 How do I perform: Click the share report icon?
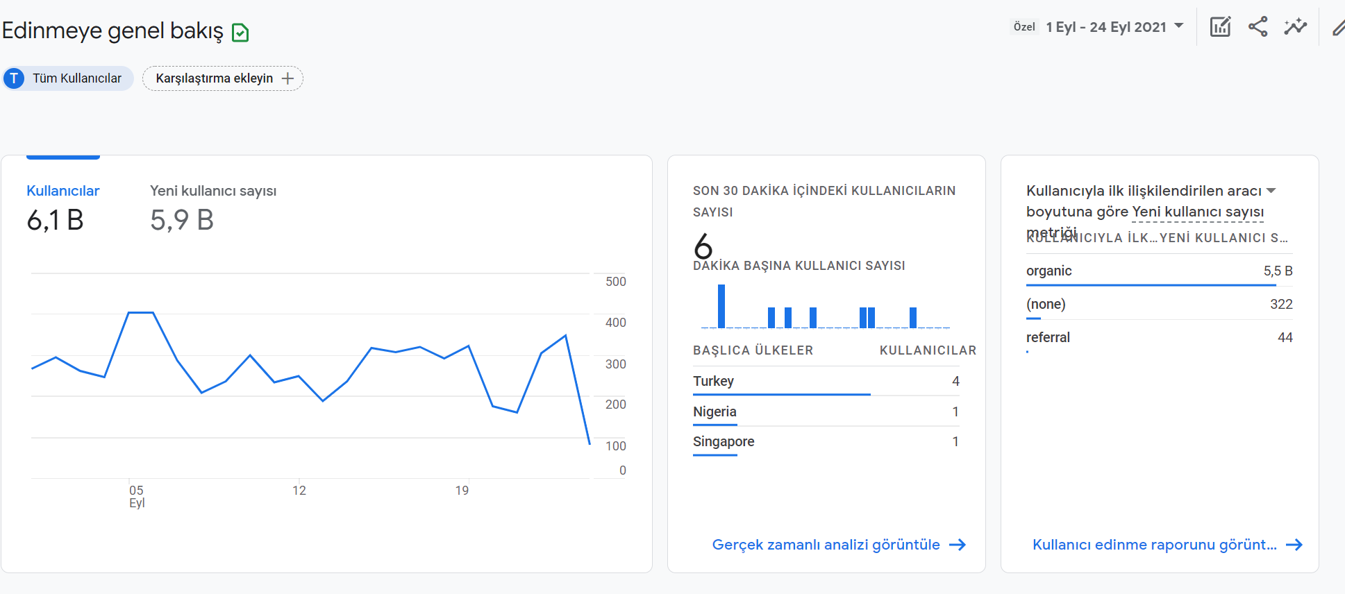coord(1258,27)
